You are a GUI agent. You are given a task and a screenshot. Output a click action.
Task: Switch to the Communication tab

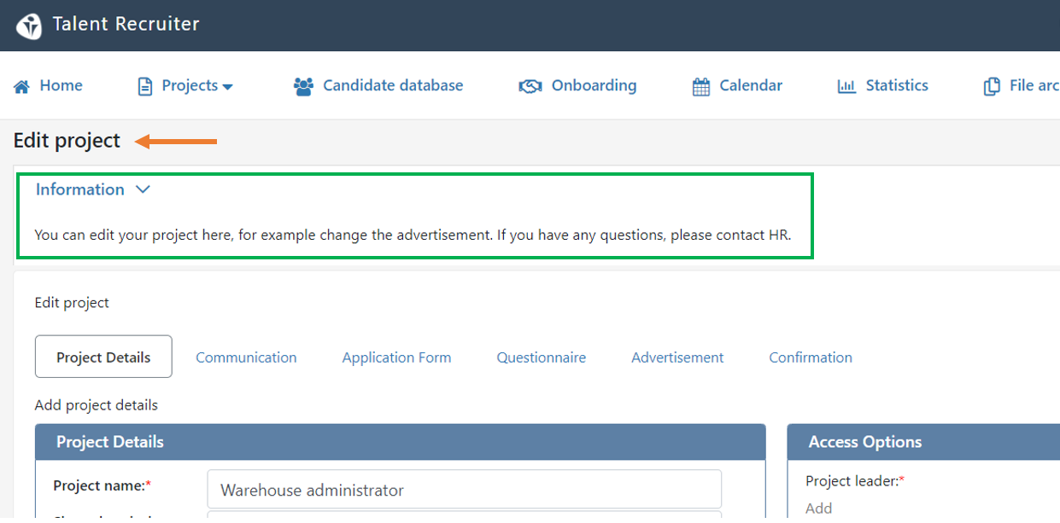[x=246, y=357]
